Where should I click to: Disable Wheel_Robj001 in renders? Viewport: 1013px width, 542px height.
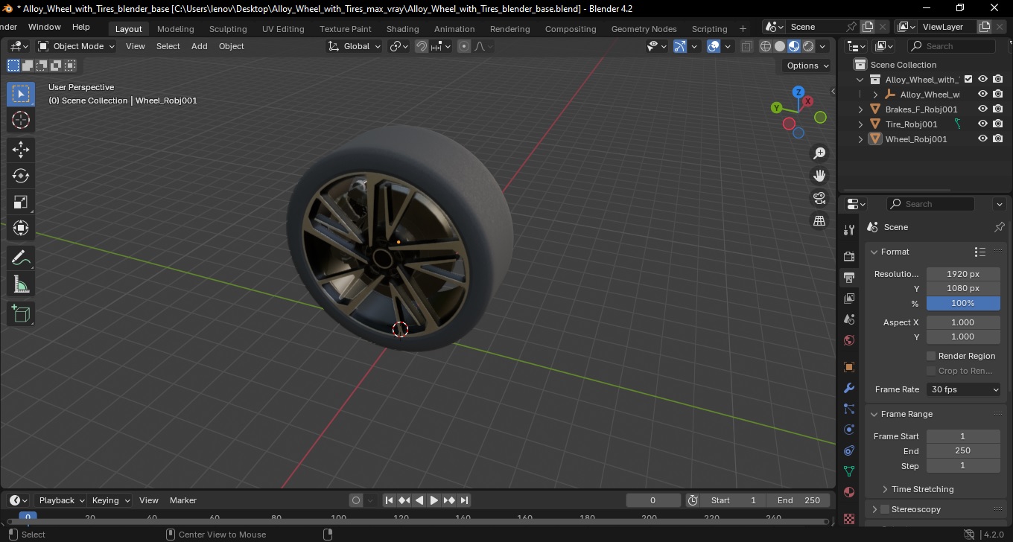998,139
